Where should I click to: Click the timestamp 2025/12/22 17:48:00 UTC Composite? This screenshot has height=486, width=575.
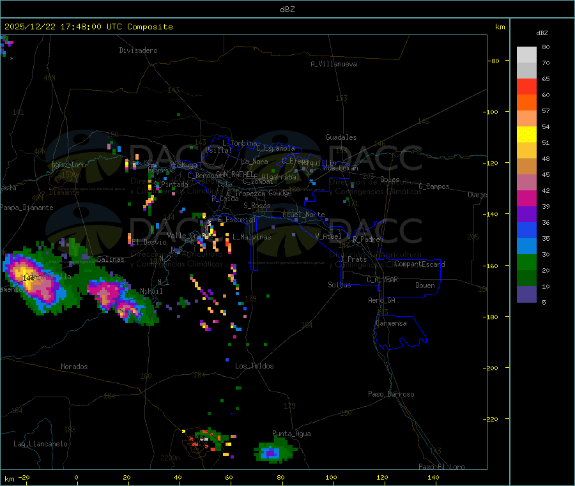pyautogui.click(x=89, y=27)
